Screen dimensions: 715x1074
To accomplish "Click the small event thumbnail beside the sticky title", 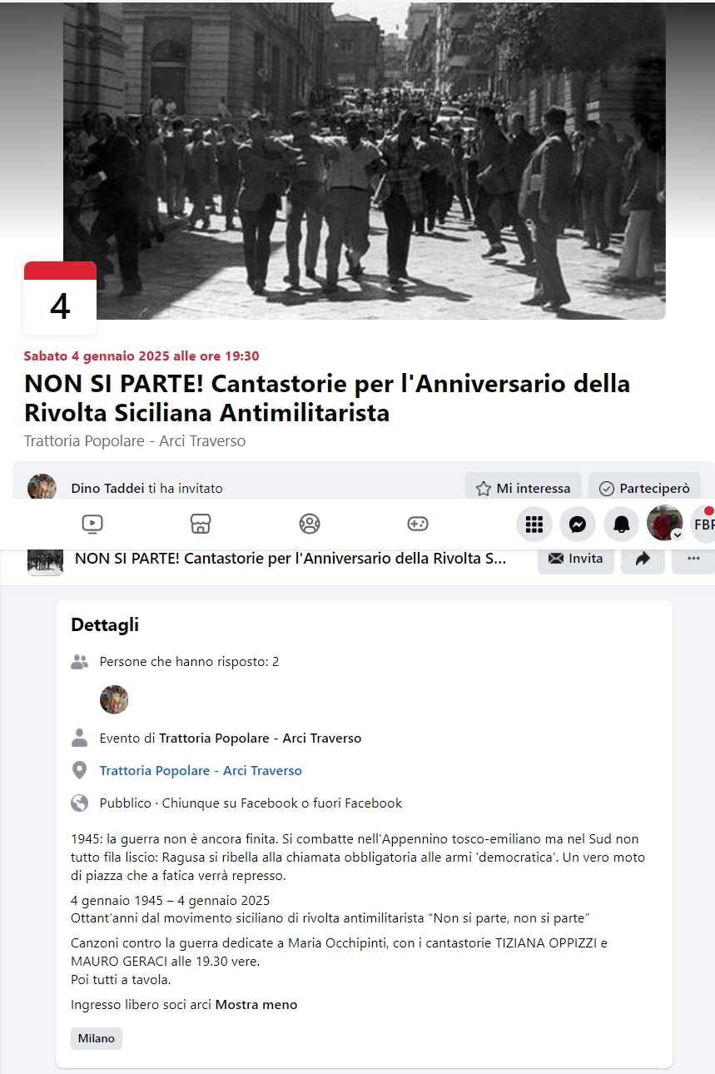I will pos(46,559).
